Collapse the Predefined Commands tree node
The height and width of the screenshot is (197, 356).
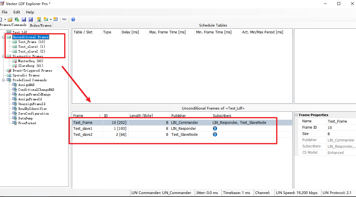[3, 80]
